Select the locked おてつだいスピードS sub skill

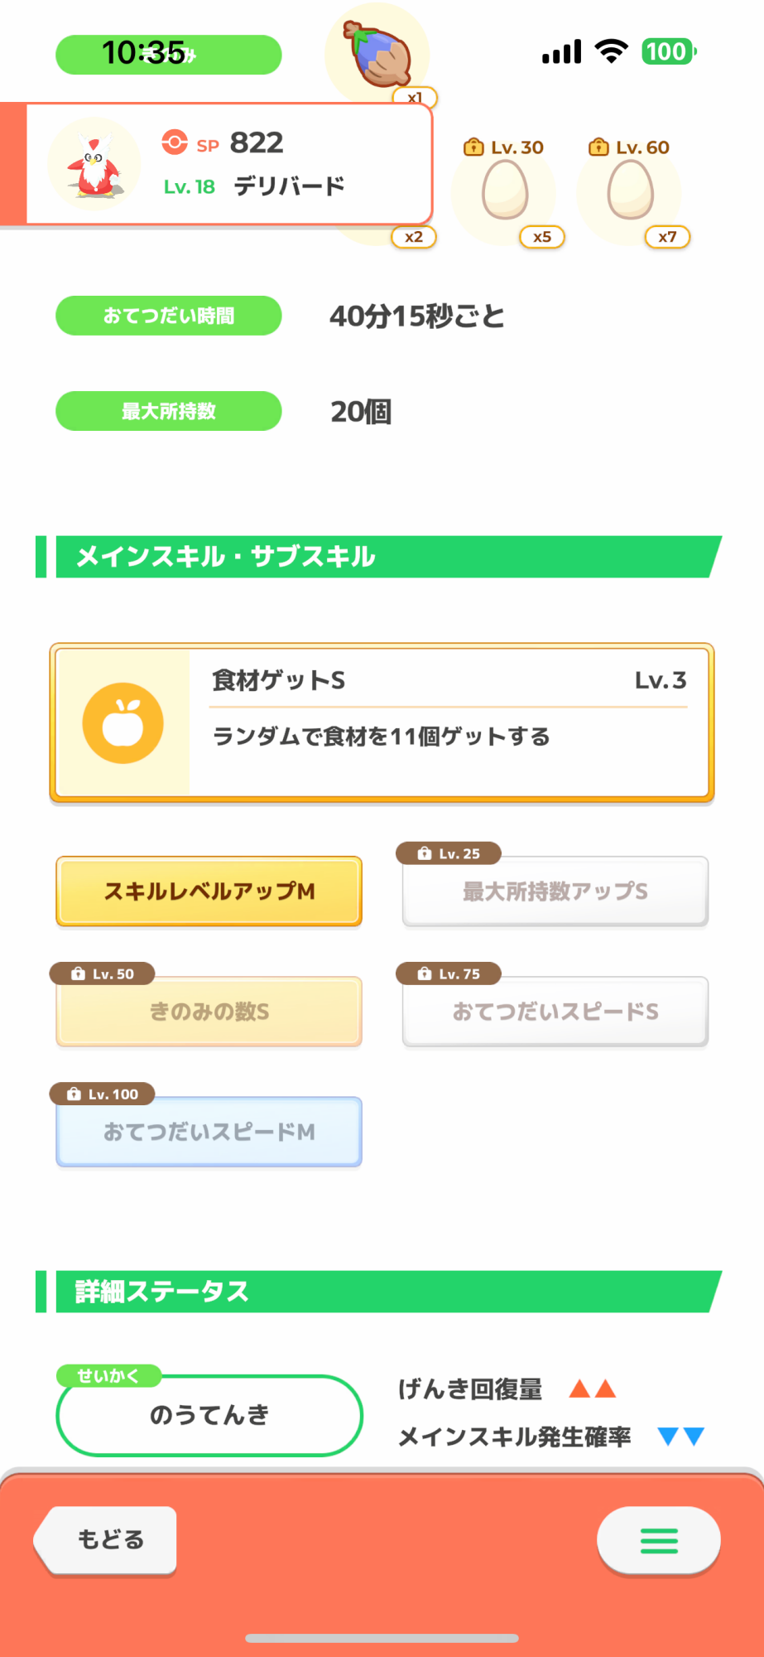click(x=555, y=1012)
